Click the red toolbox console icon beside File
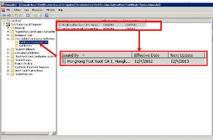 click(x=3, y=10)
